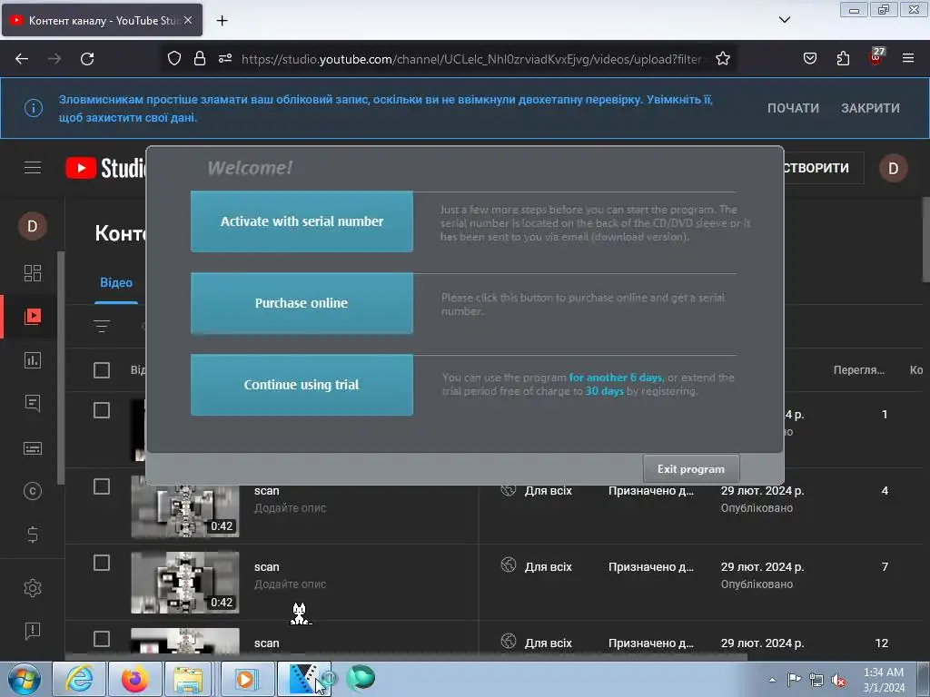Tick checkbox of scan video with 7 views
The height and width of the screenshot is (697, 930).
[102, 563]
